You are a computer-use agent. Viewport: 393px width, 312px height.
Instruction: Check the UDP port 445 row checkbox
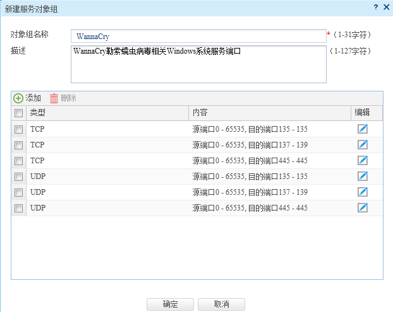click(18, 208)
